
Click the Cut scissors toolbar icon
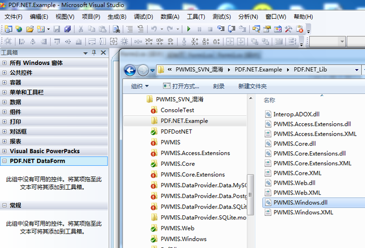(81, 29)
